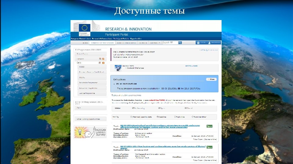Open Other Funding Opportunities in sidebar

[91, 119]
